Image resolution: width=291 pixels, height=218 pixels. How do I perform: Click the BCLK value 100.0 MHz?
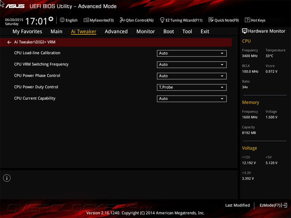pyautogui.click(x=250, y=71)
